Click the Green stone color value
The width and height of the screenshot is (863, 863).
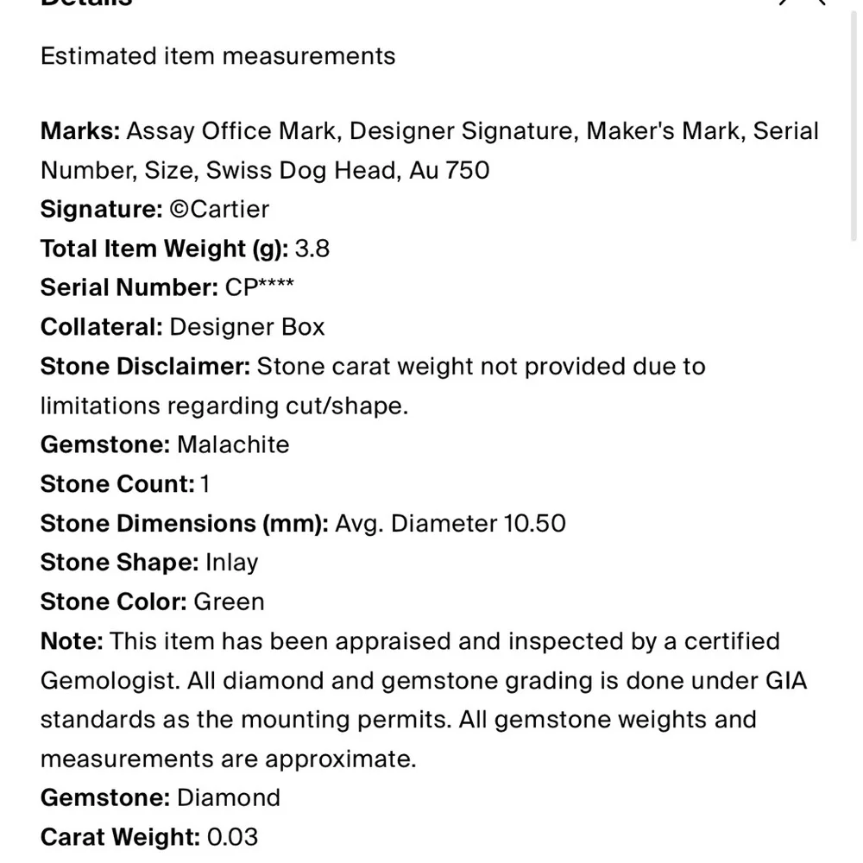229,602
